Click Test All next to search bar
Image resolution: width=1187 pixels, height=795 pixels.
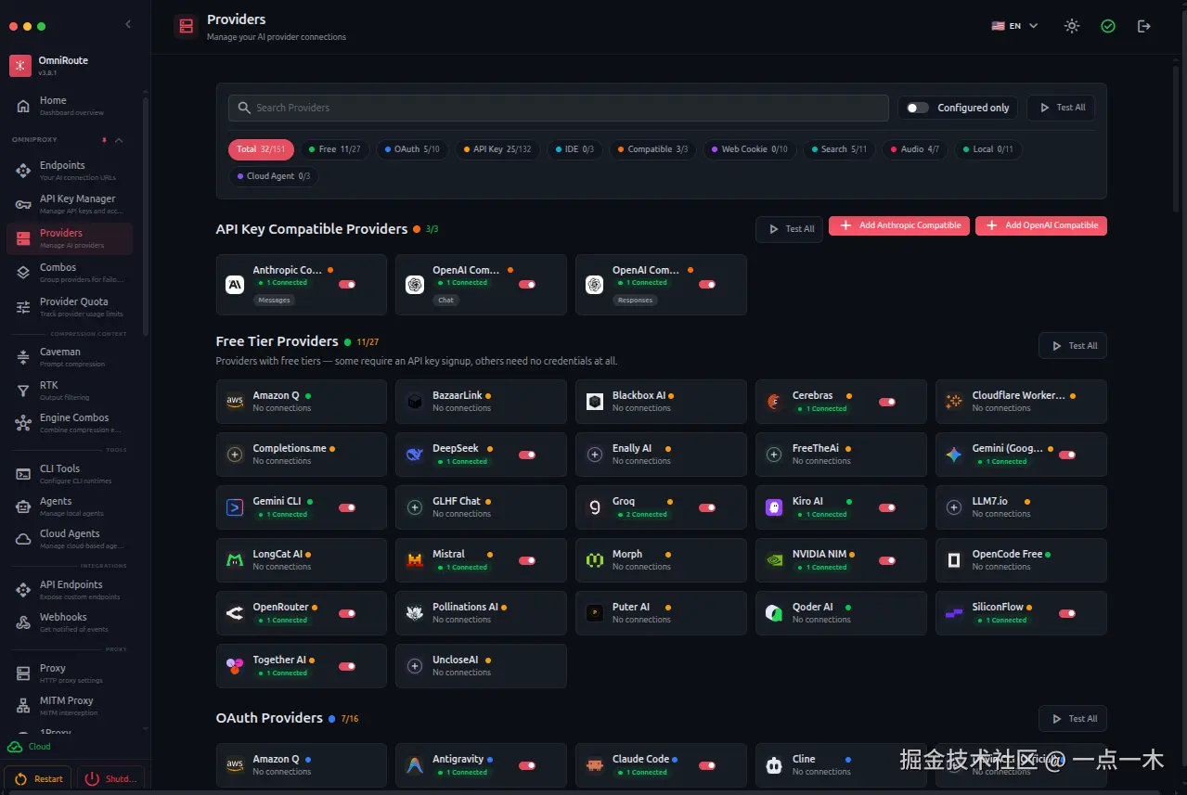coord(1061,108)
